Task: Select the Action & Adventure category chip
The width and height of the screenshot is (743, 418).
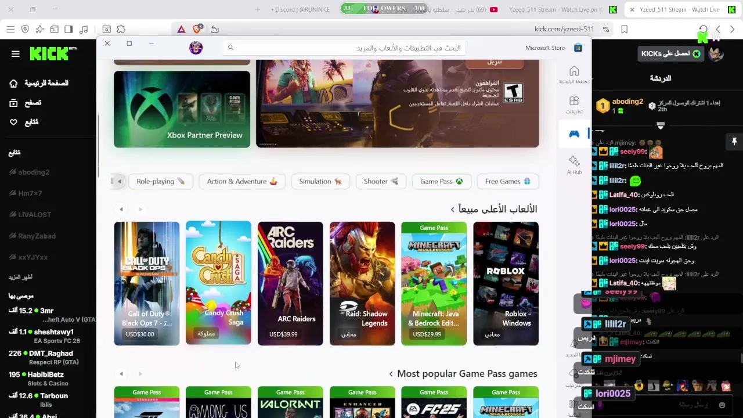Action: point(242,181)
